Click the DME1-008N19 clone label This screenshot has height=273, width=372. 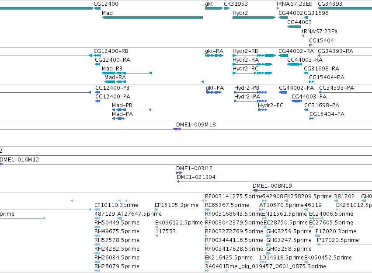[272, 186]
